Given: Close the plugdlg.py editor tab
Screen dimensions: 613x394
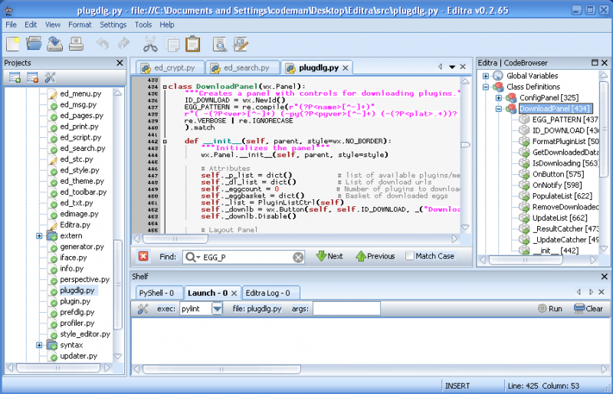Looking at the screenshot, I should (346, 67).
